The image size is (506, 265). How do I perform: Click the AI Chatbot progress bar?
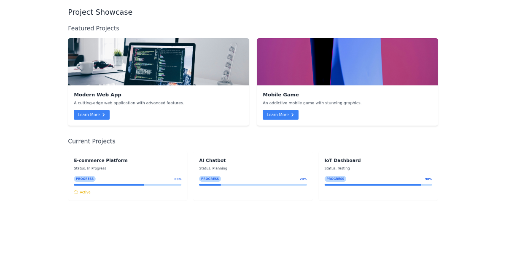[253, 185]
